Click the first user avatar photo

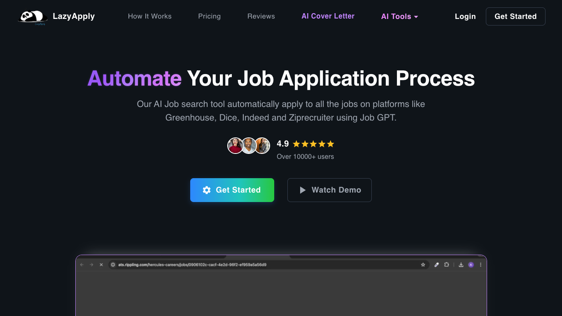pos(236,146)
